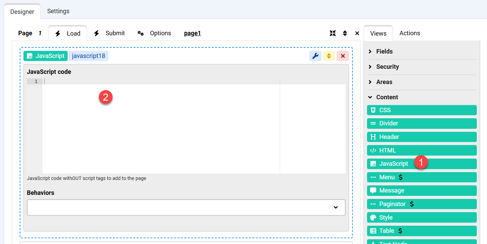Image resolution: width=487 pixels, height=244 pixels.
Task: Click the yellow move block icon
Action: coord(329,56)
